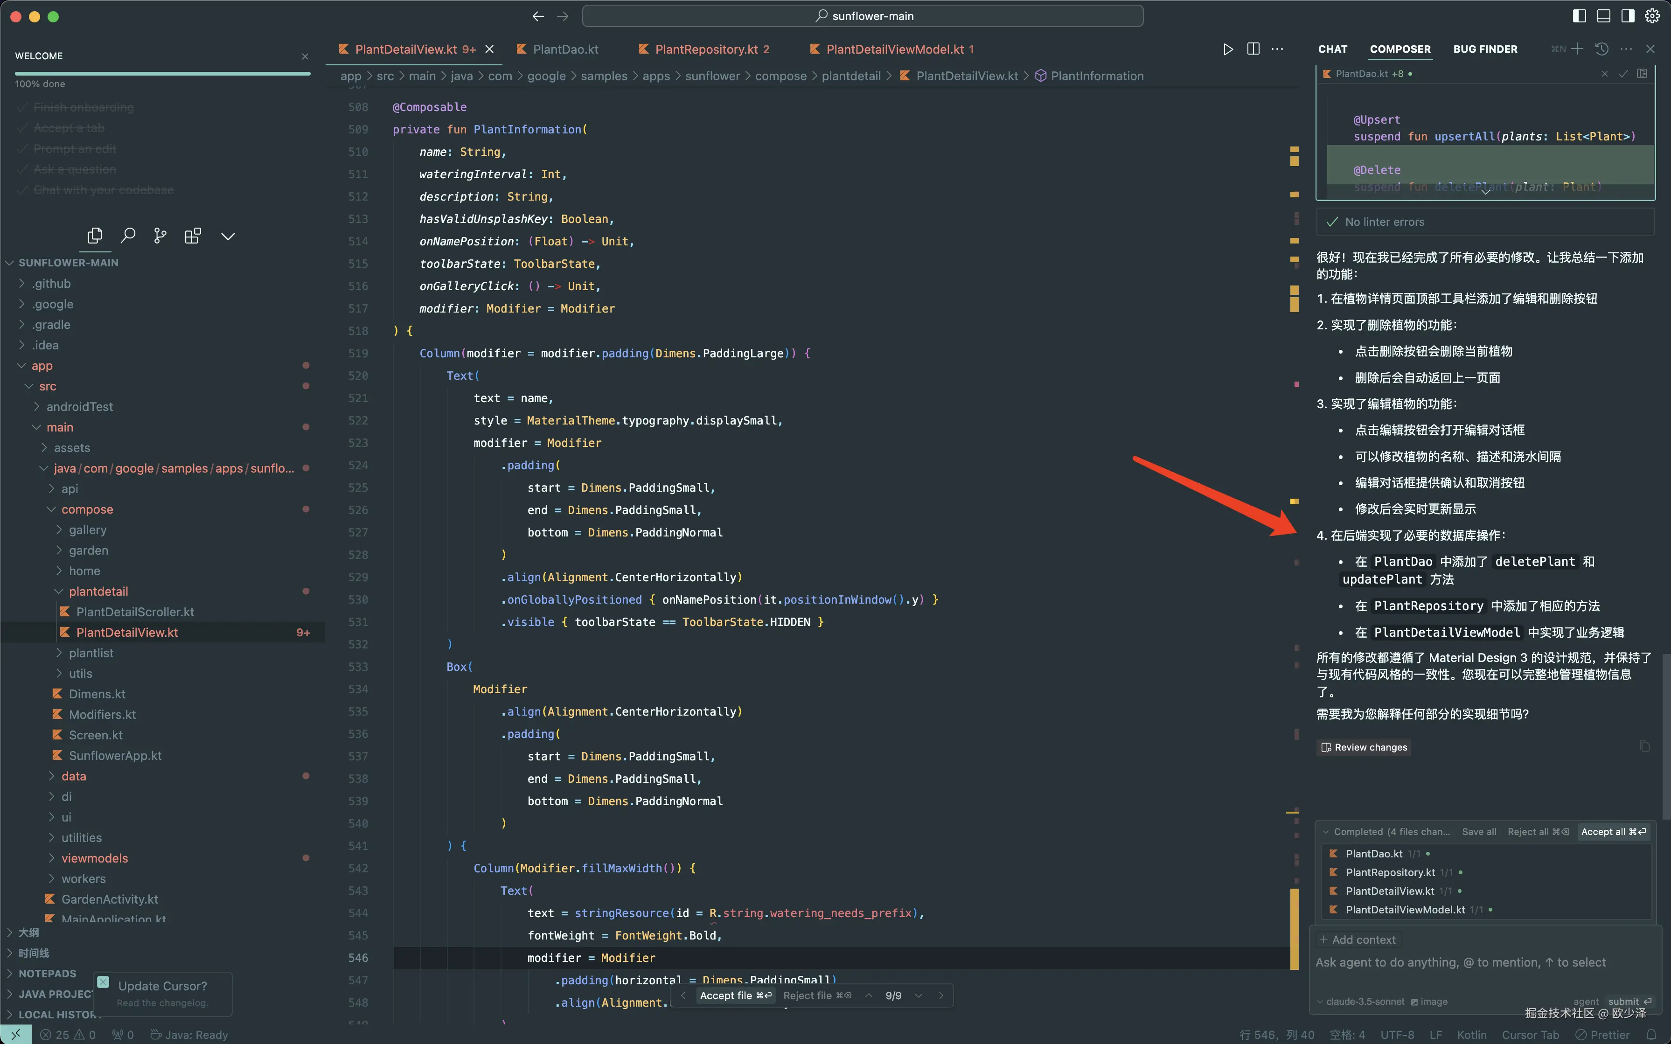The height and width of the screenshot is (1044, 1671).
Task: Open the settings gear icon
Action: [x=1652, y=16]
